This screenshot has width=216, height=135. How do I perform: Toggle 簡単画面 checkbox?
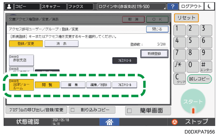coord(129,111)
